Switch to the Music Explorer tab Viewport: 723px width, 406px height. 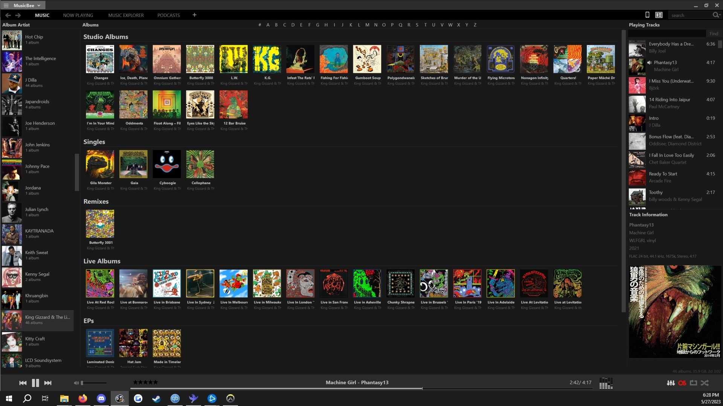[x=126, y=15]
